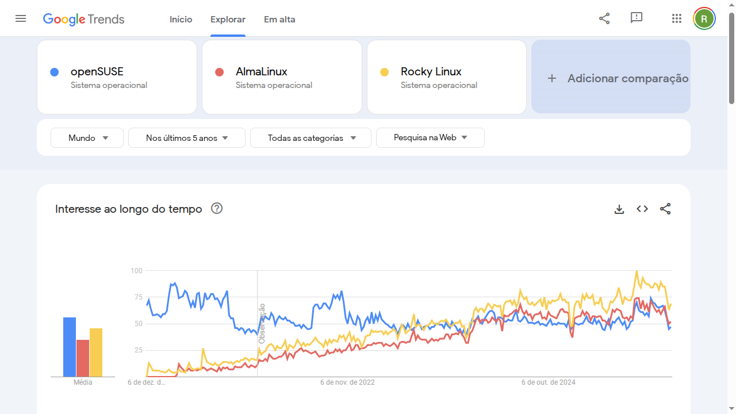This screenshot has width=736, height=414.
Task: Open the Pesquisa na Web dropdown
Action: [430, 138]
